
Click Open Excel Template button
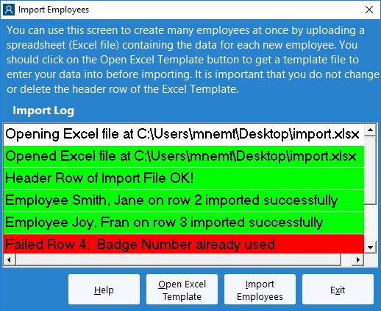click(182, 290)
